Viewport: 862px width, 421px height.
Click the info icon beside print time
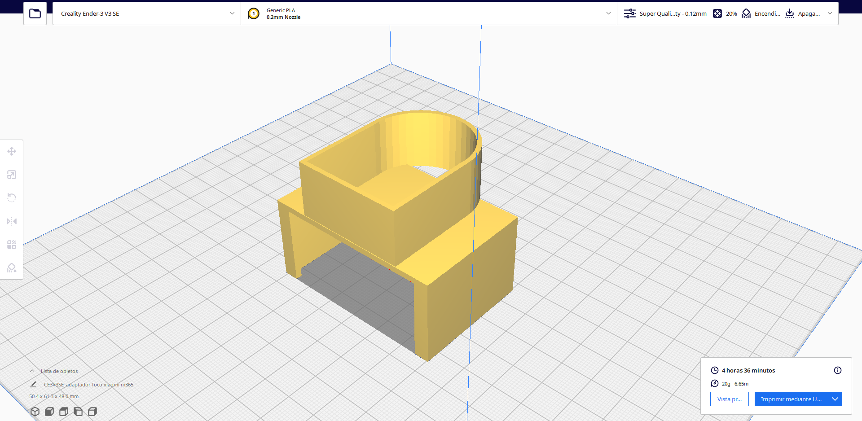(x=838, y=370)
